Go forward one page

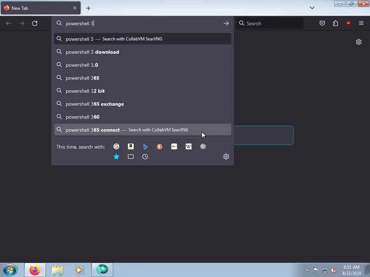click(22, 23)
